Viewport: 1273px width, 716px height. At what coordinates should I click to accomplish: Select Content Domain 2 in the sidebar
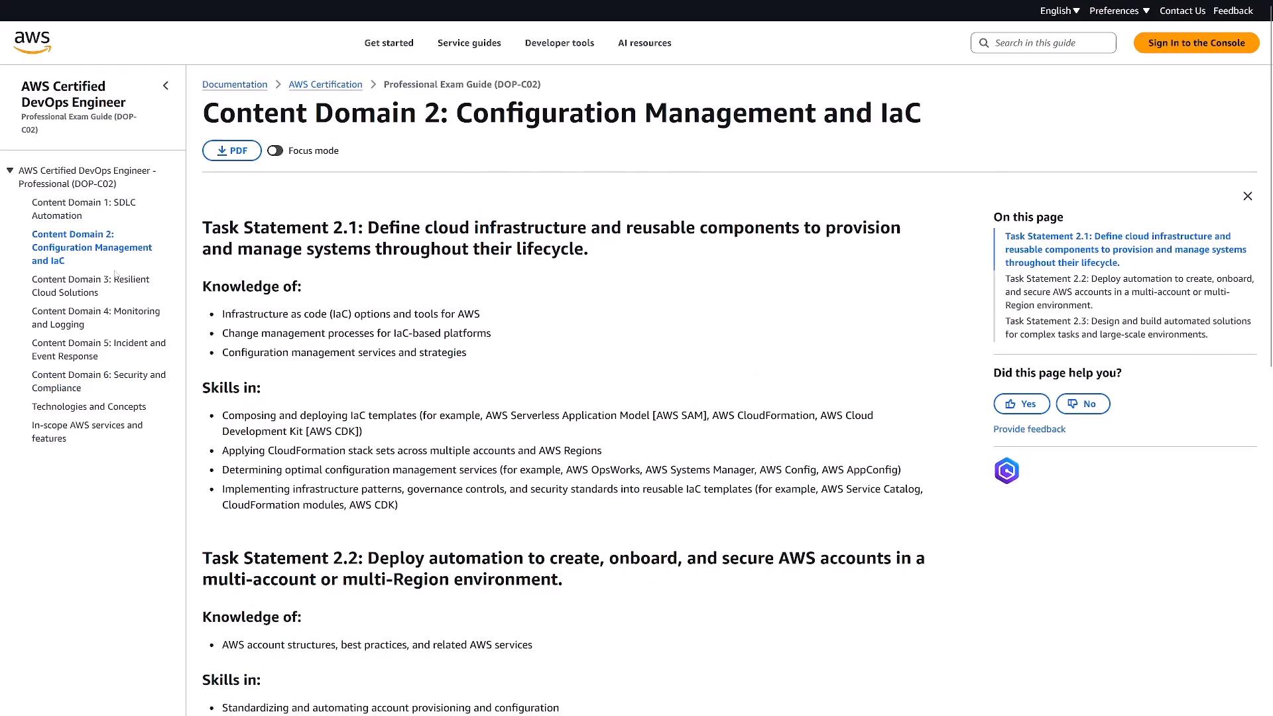(91, 247)
